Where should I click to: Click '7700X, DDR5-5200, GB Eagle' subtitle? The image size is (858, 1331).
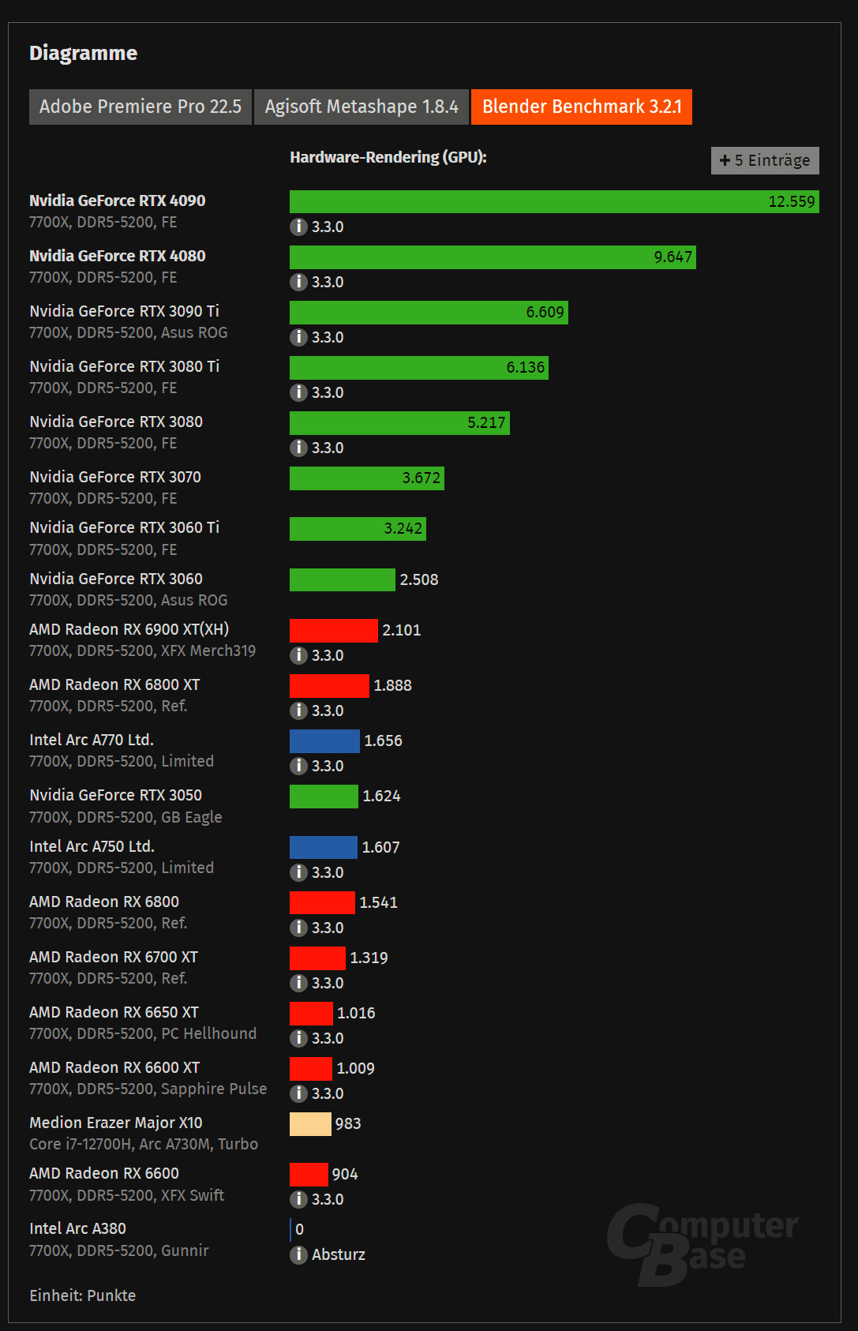coord(126,817)
